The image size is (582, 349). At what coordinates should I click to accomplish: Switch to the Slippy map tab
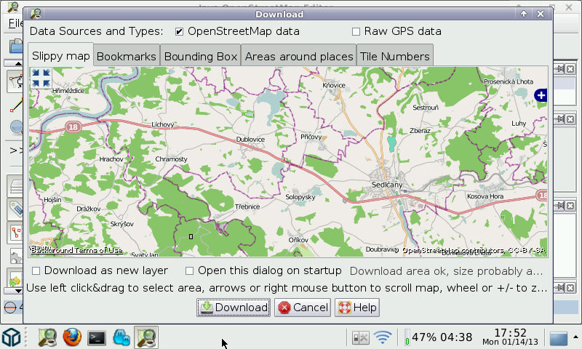pyautogui.click(x=61, y=56)
